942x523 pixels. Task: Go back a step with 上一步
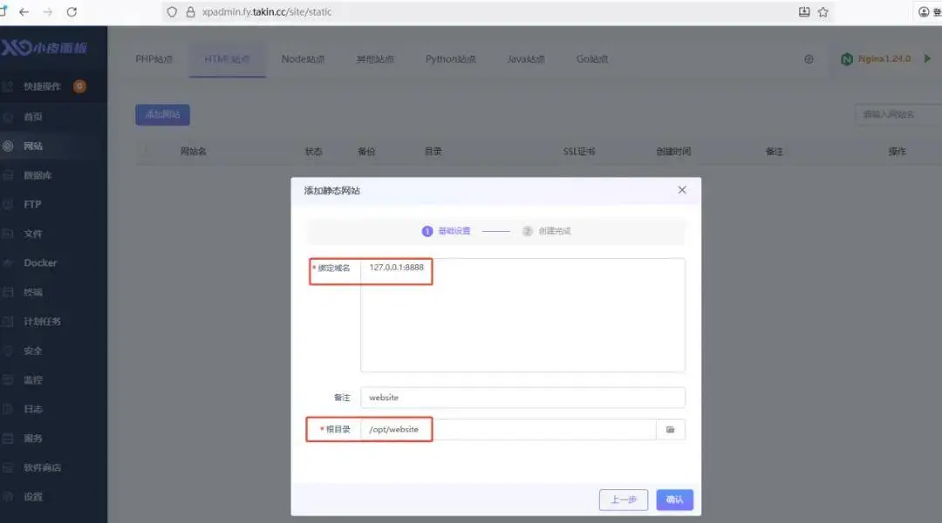click(624, 499)
